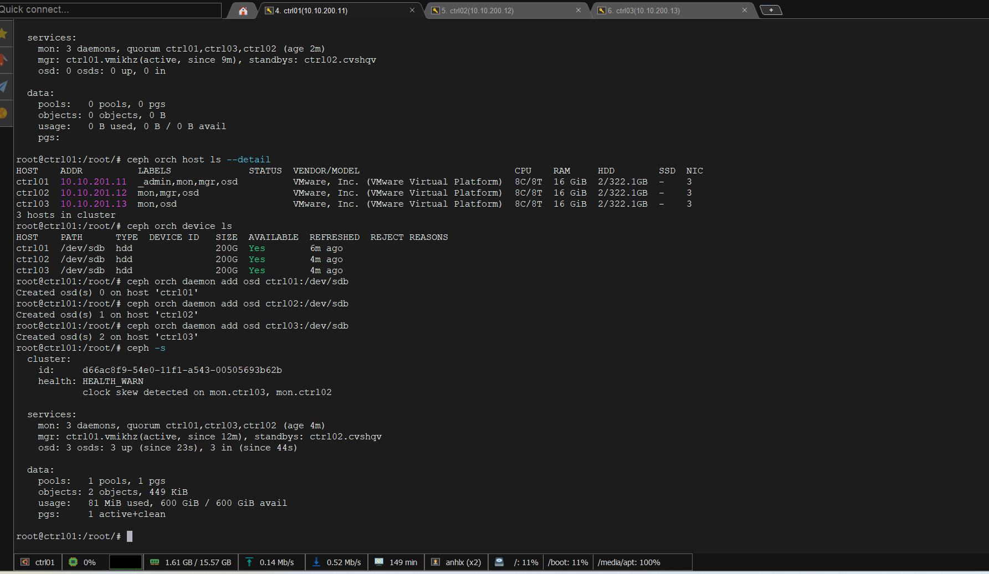Click the /: 11% disk usage entry
989x574 pixels.
(526, 562)
